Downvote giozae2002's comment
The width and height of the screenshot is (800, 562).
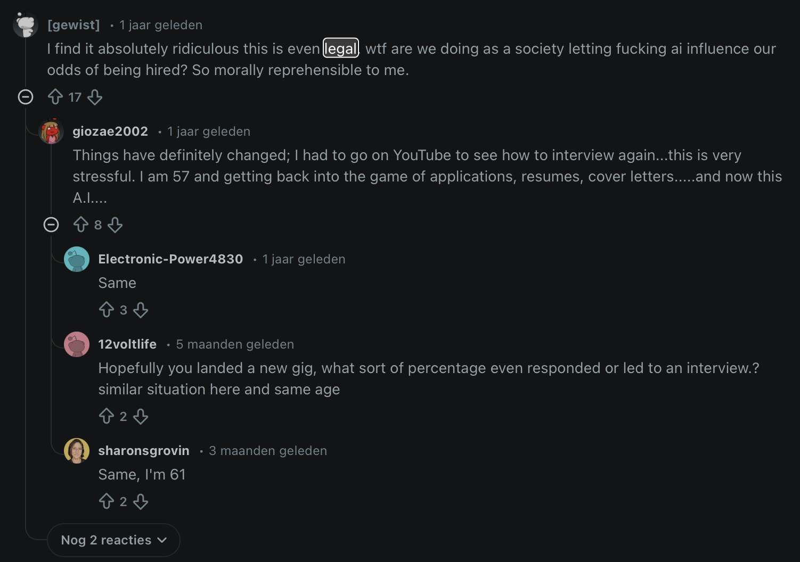[x=115, y=225]
